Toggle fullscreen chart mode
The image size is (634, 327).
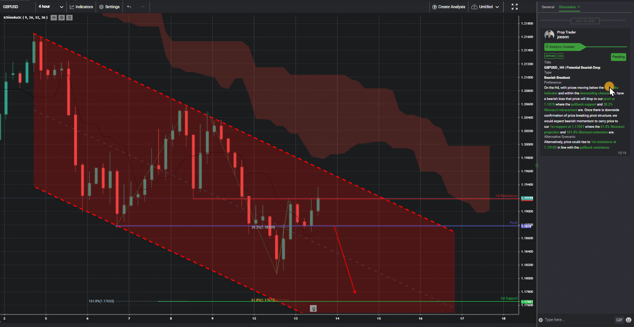(x=515, y=7)
